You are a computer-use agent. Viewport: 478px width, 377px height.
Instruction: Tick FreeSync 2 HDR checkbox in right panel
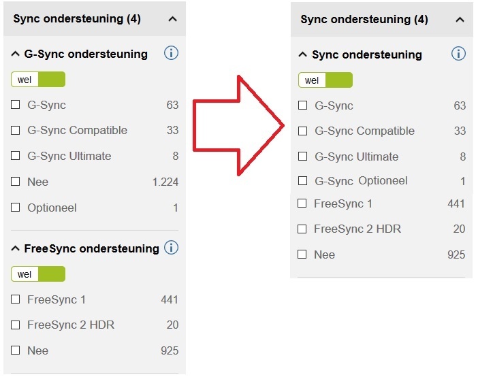(302, 229)
